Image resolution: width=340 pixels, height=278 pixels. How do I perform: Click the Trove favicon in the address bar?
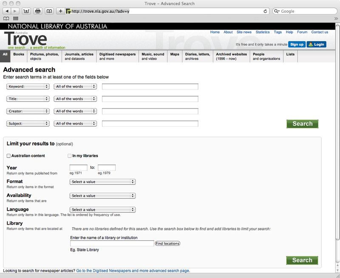[68, 11]
